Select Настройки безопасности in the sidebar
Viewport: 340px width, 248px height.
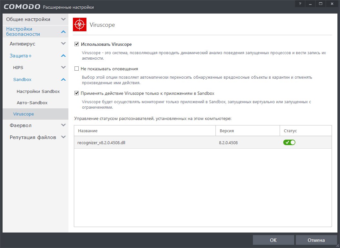tap(35, 32)
